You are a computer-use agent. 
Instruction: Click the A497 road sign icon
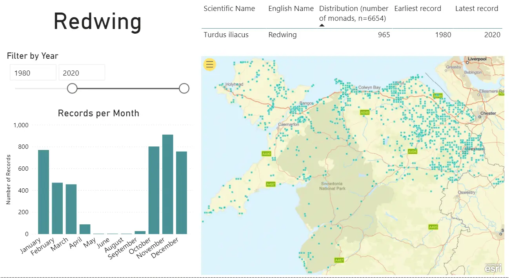pyautogui.click(x=271, y=184)
